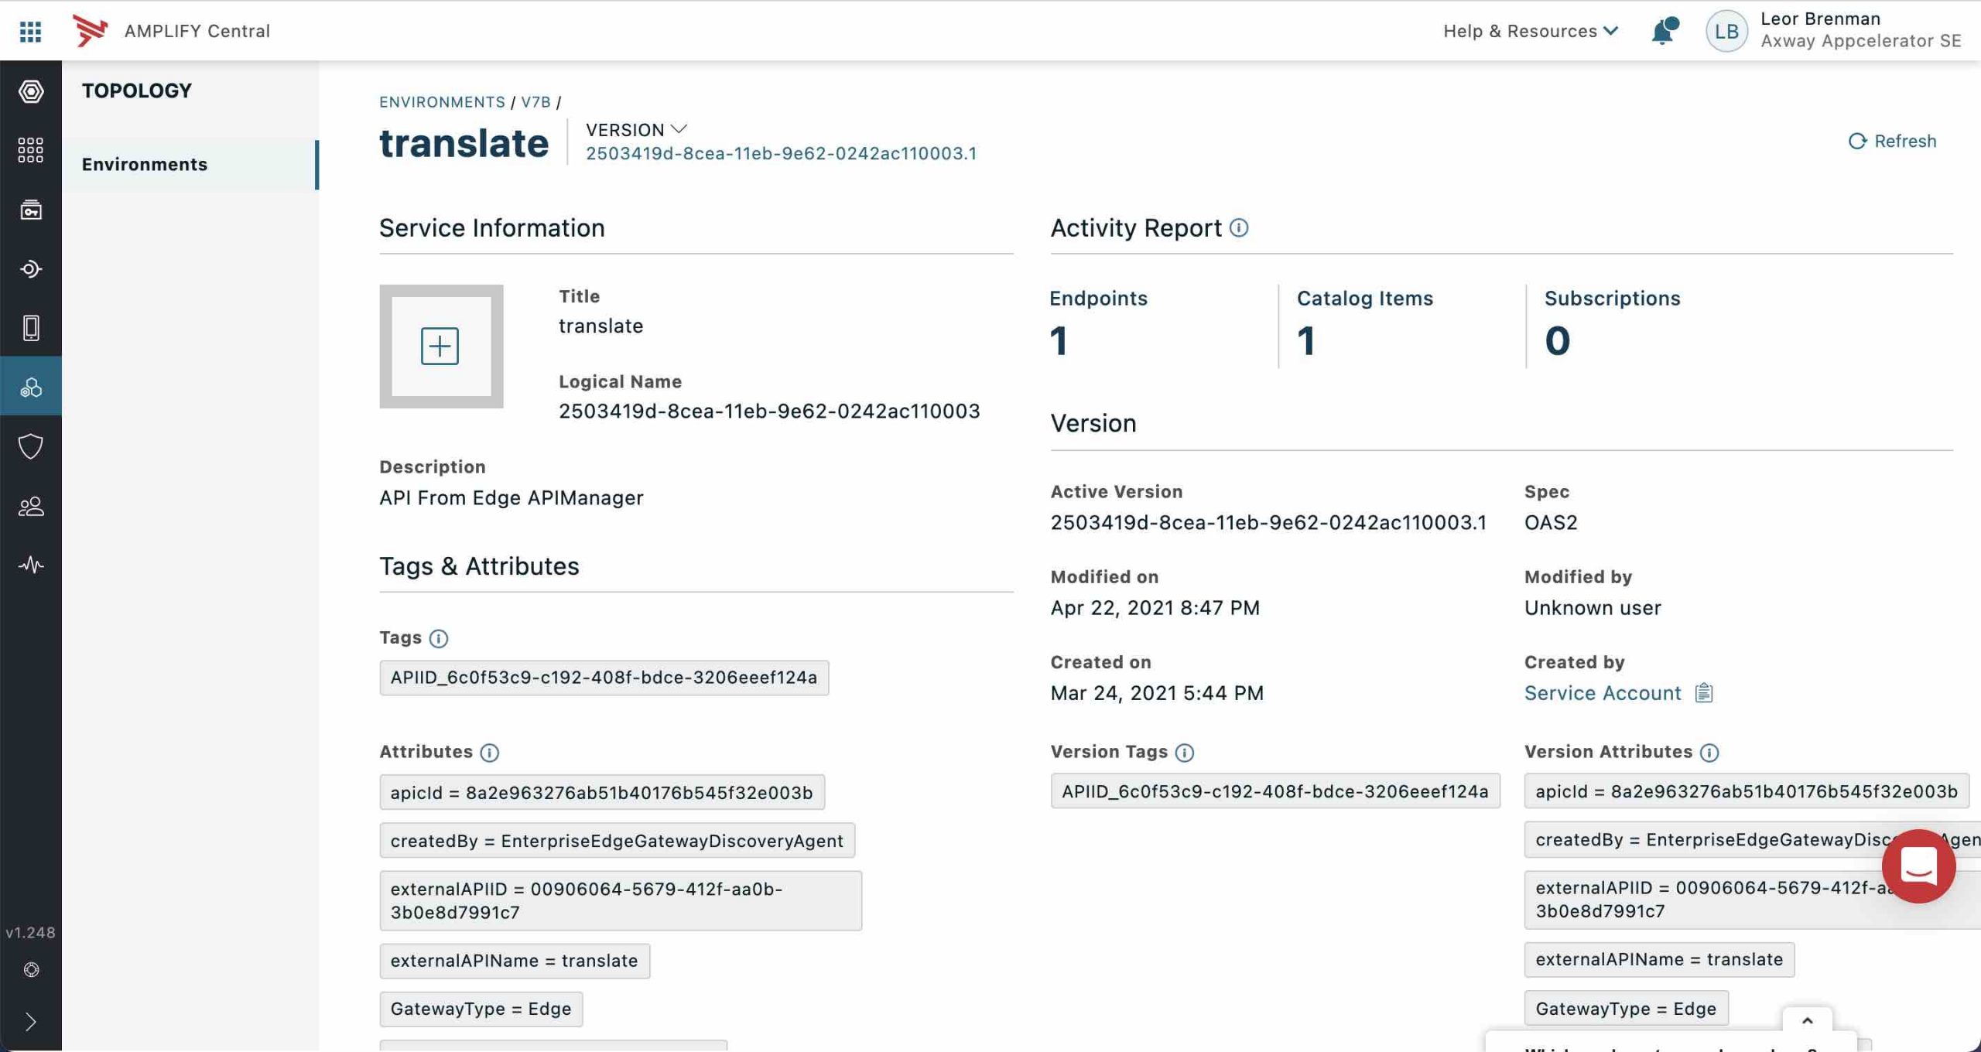The height and width of the screenshot is (1052, 1981).
Task: Click the plus icon on service image placeholder
Action: [440, 346]
